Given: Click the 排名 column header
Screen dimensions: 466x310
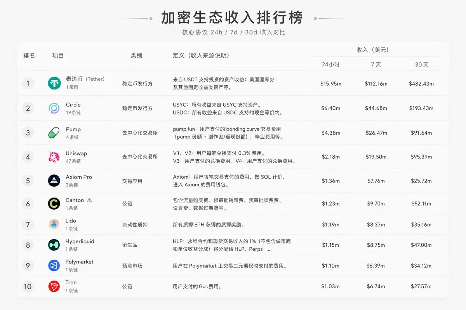Looking at the screenshot, I should [x=29, y=55].
